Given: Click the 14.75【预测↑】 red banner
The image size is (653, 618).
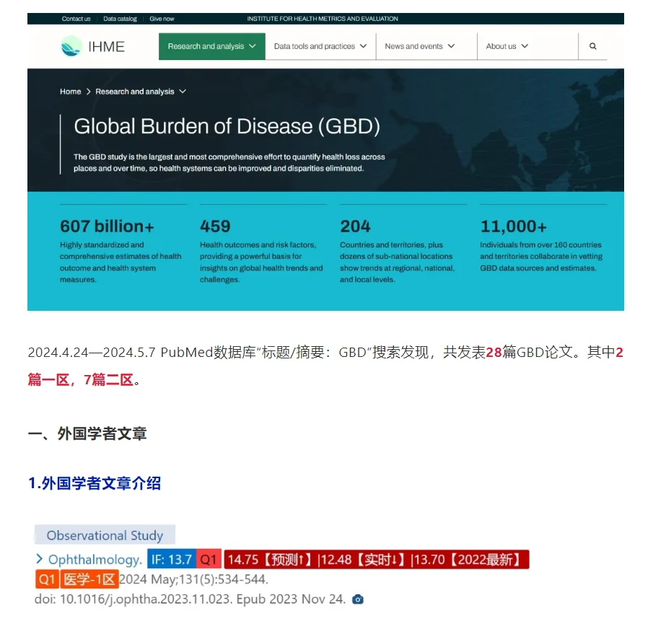Looking at the screenshot, I should (377, 560).
